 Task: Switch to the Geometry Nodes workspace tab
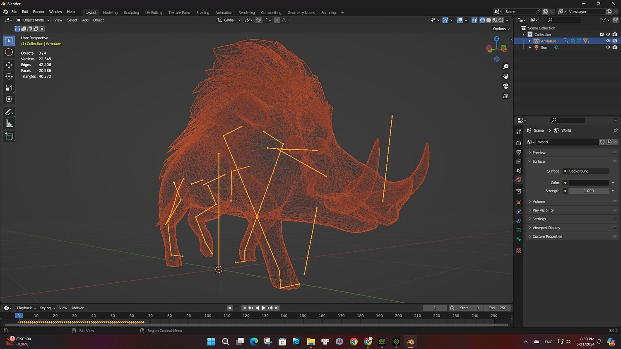pyautogui.click(x=301, y=12)
